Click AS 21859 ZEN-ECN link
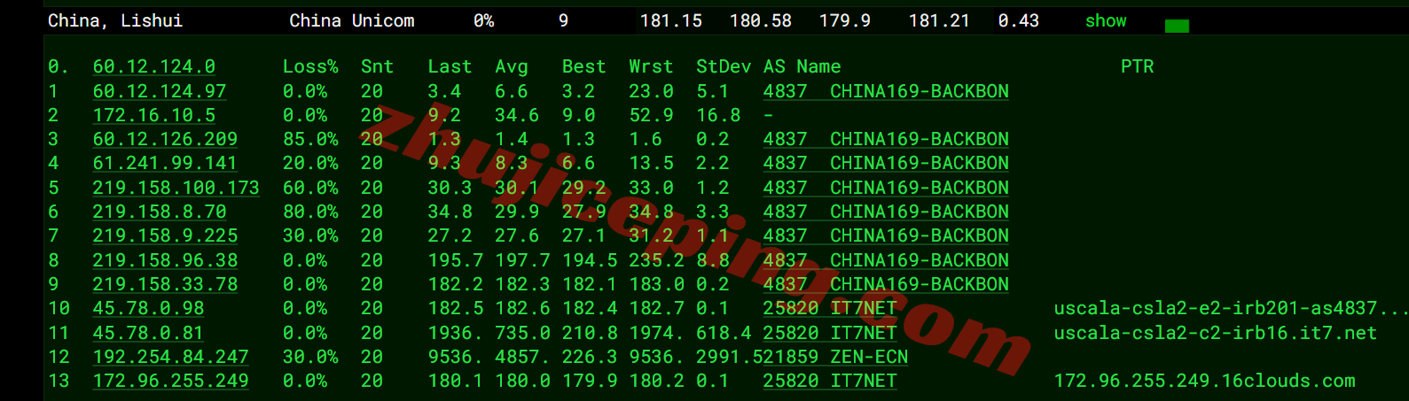Image resolution: width=1409 pixels, height=401 pixels. [x=835, y=357]
